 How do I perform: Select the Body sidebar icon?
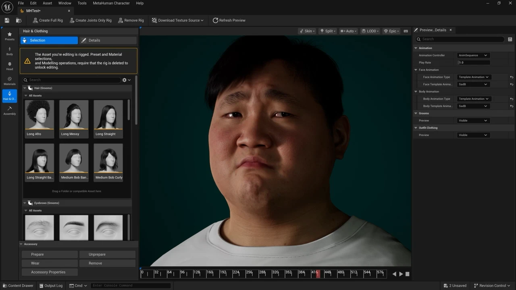coord(9,51)
